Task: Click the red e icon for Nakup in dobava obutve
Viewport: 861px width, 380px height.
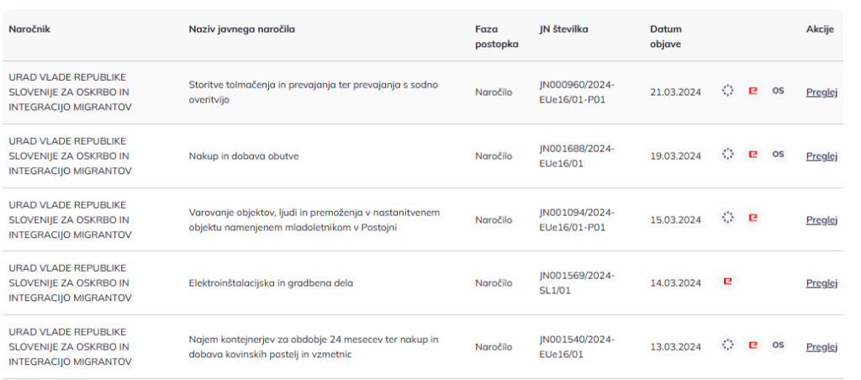Action: coord(753,155)
